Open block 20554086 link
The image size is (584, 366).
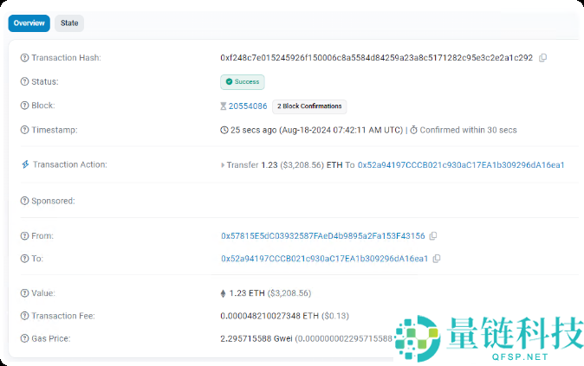point(248,106)
